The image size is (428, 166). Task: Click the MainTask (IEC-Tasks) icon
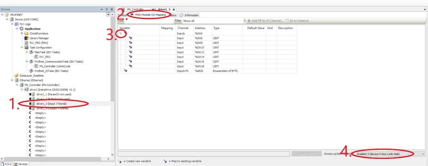coord(31,52)
